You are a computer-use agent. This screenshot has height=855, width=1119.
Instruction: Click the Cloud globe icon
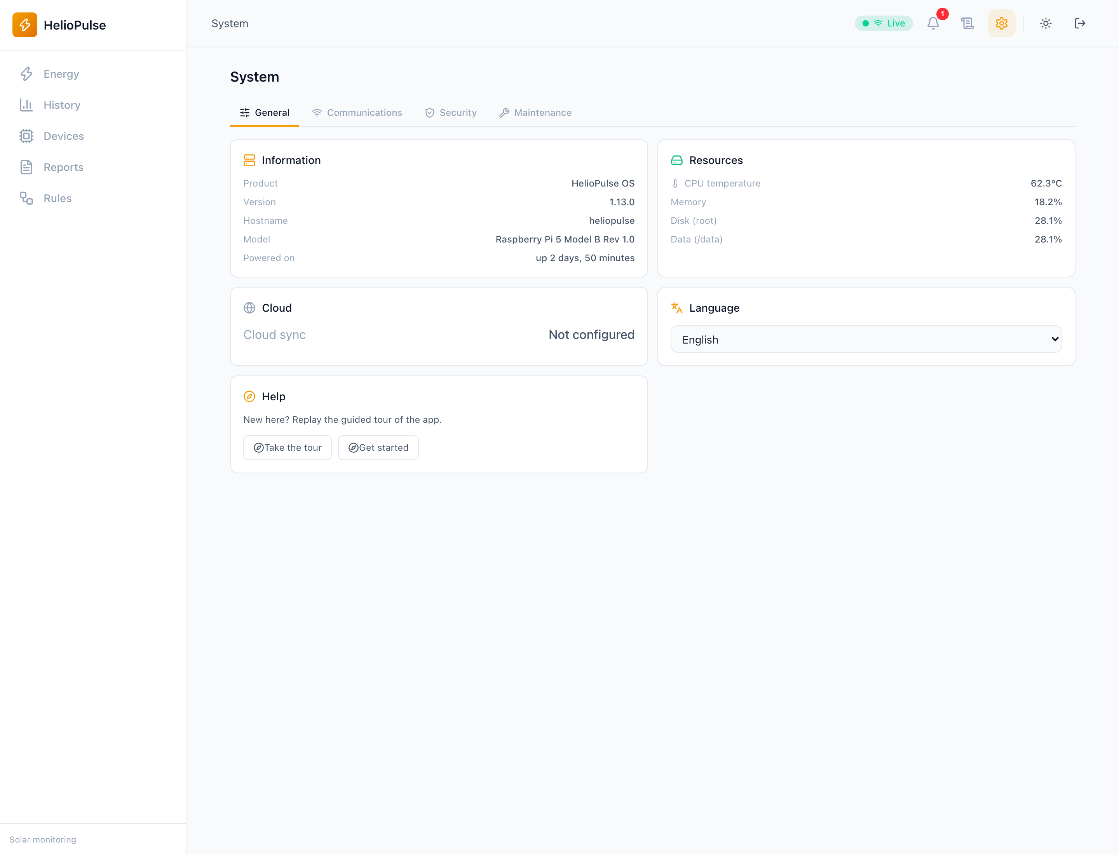tap(249, 308)
